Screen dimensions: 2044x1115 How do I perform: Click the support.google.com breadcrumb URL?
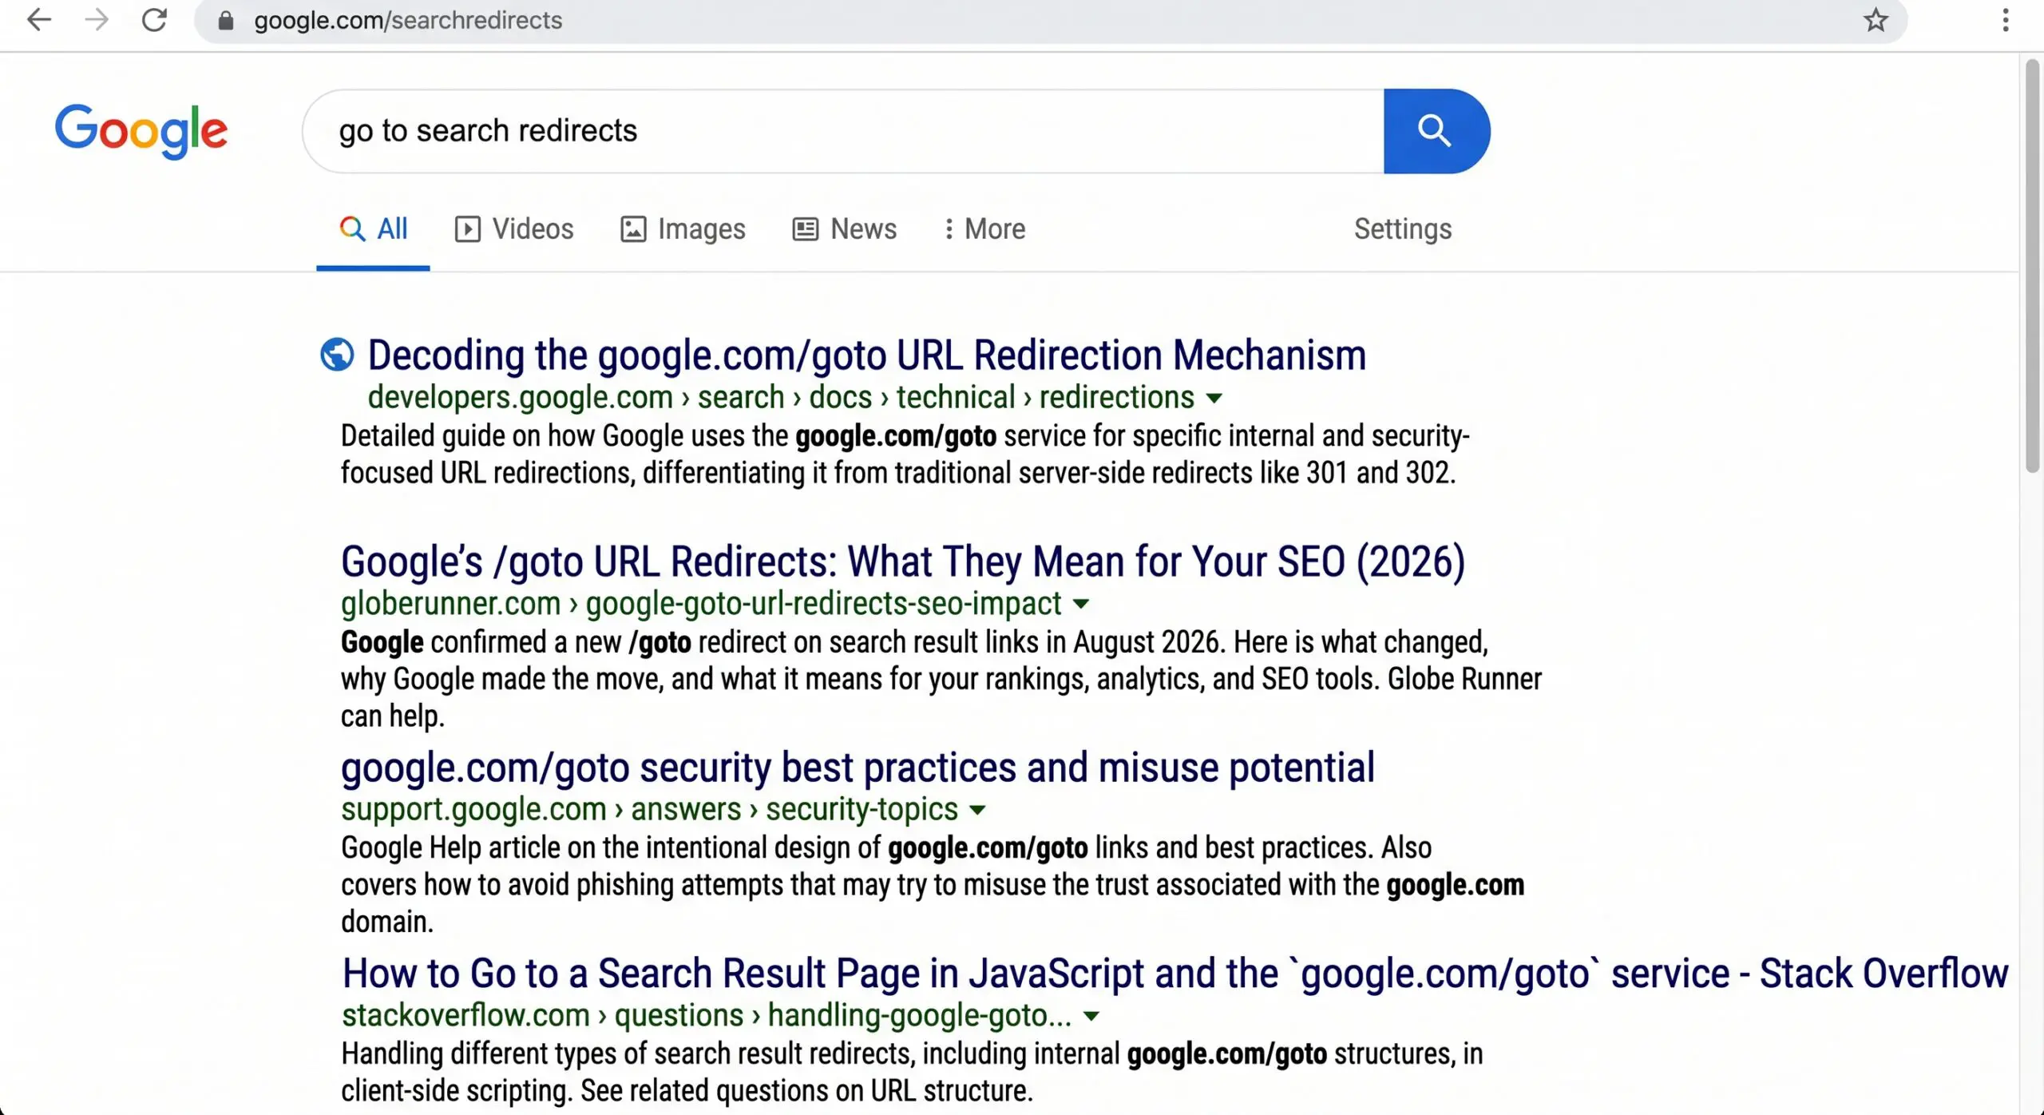pyautogui.click(x=649, y=809)
